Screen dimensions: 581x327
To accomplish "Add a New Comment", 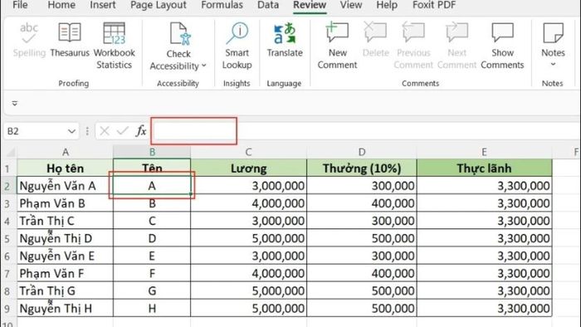I will [337, 46].
